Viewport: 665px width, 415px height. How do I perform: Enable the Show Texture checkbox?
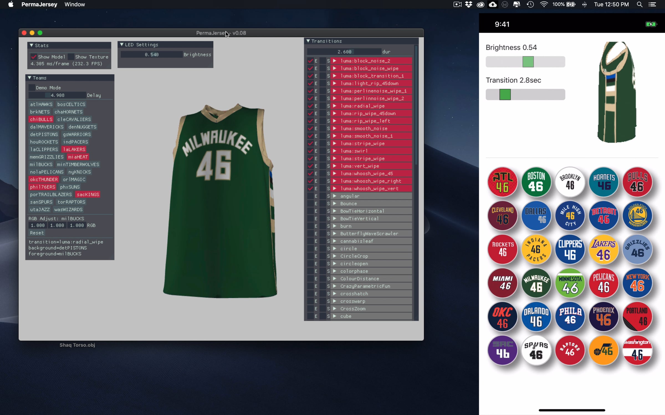pos(71,57)
